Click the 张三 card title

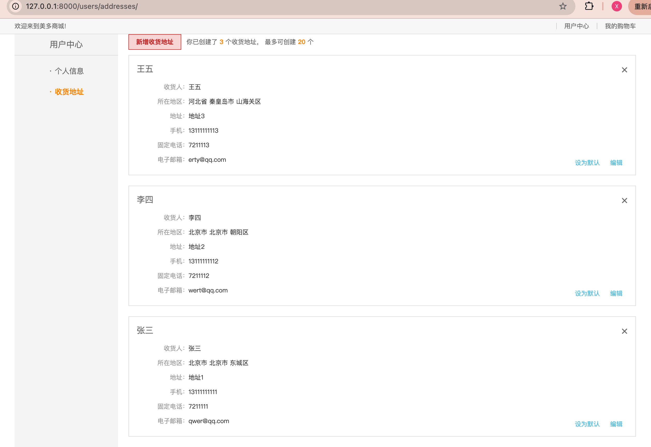pos(145,330)
